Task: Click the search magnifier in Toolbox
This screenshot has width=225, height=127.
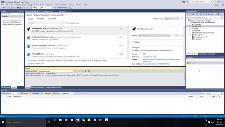Action: coord(21,14)
